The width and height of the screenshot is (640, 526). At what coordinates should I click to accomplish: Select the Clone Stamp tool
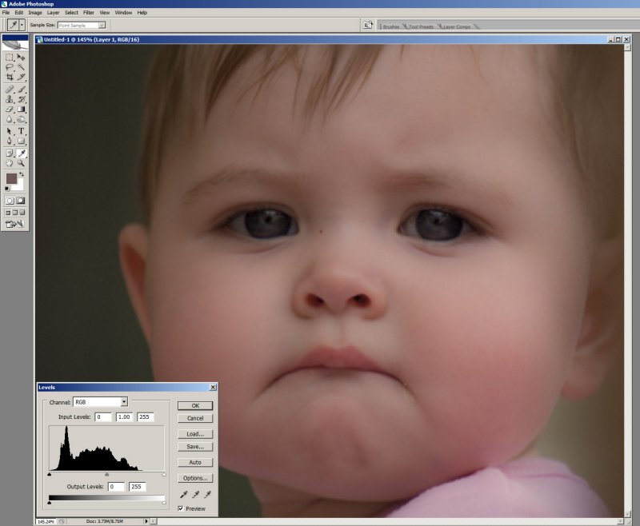pos(10,99)
